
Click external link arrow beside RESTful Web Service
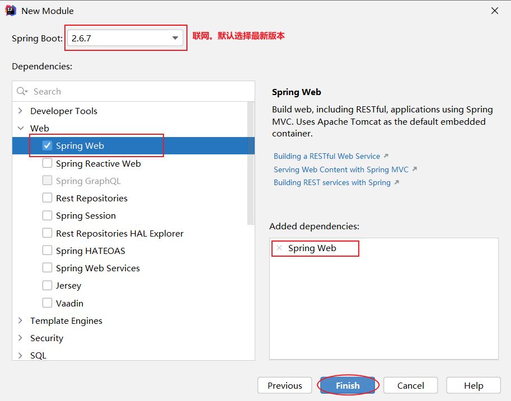(386, 156)
